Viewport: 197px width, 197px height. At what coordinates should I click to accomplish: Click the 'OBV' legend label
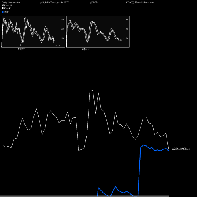[x=6, y=12]
